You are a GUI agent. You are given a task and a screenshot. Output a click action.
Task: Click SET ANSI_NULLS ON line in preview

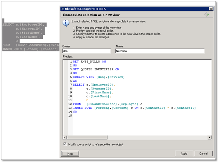point(89,62)
